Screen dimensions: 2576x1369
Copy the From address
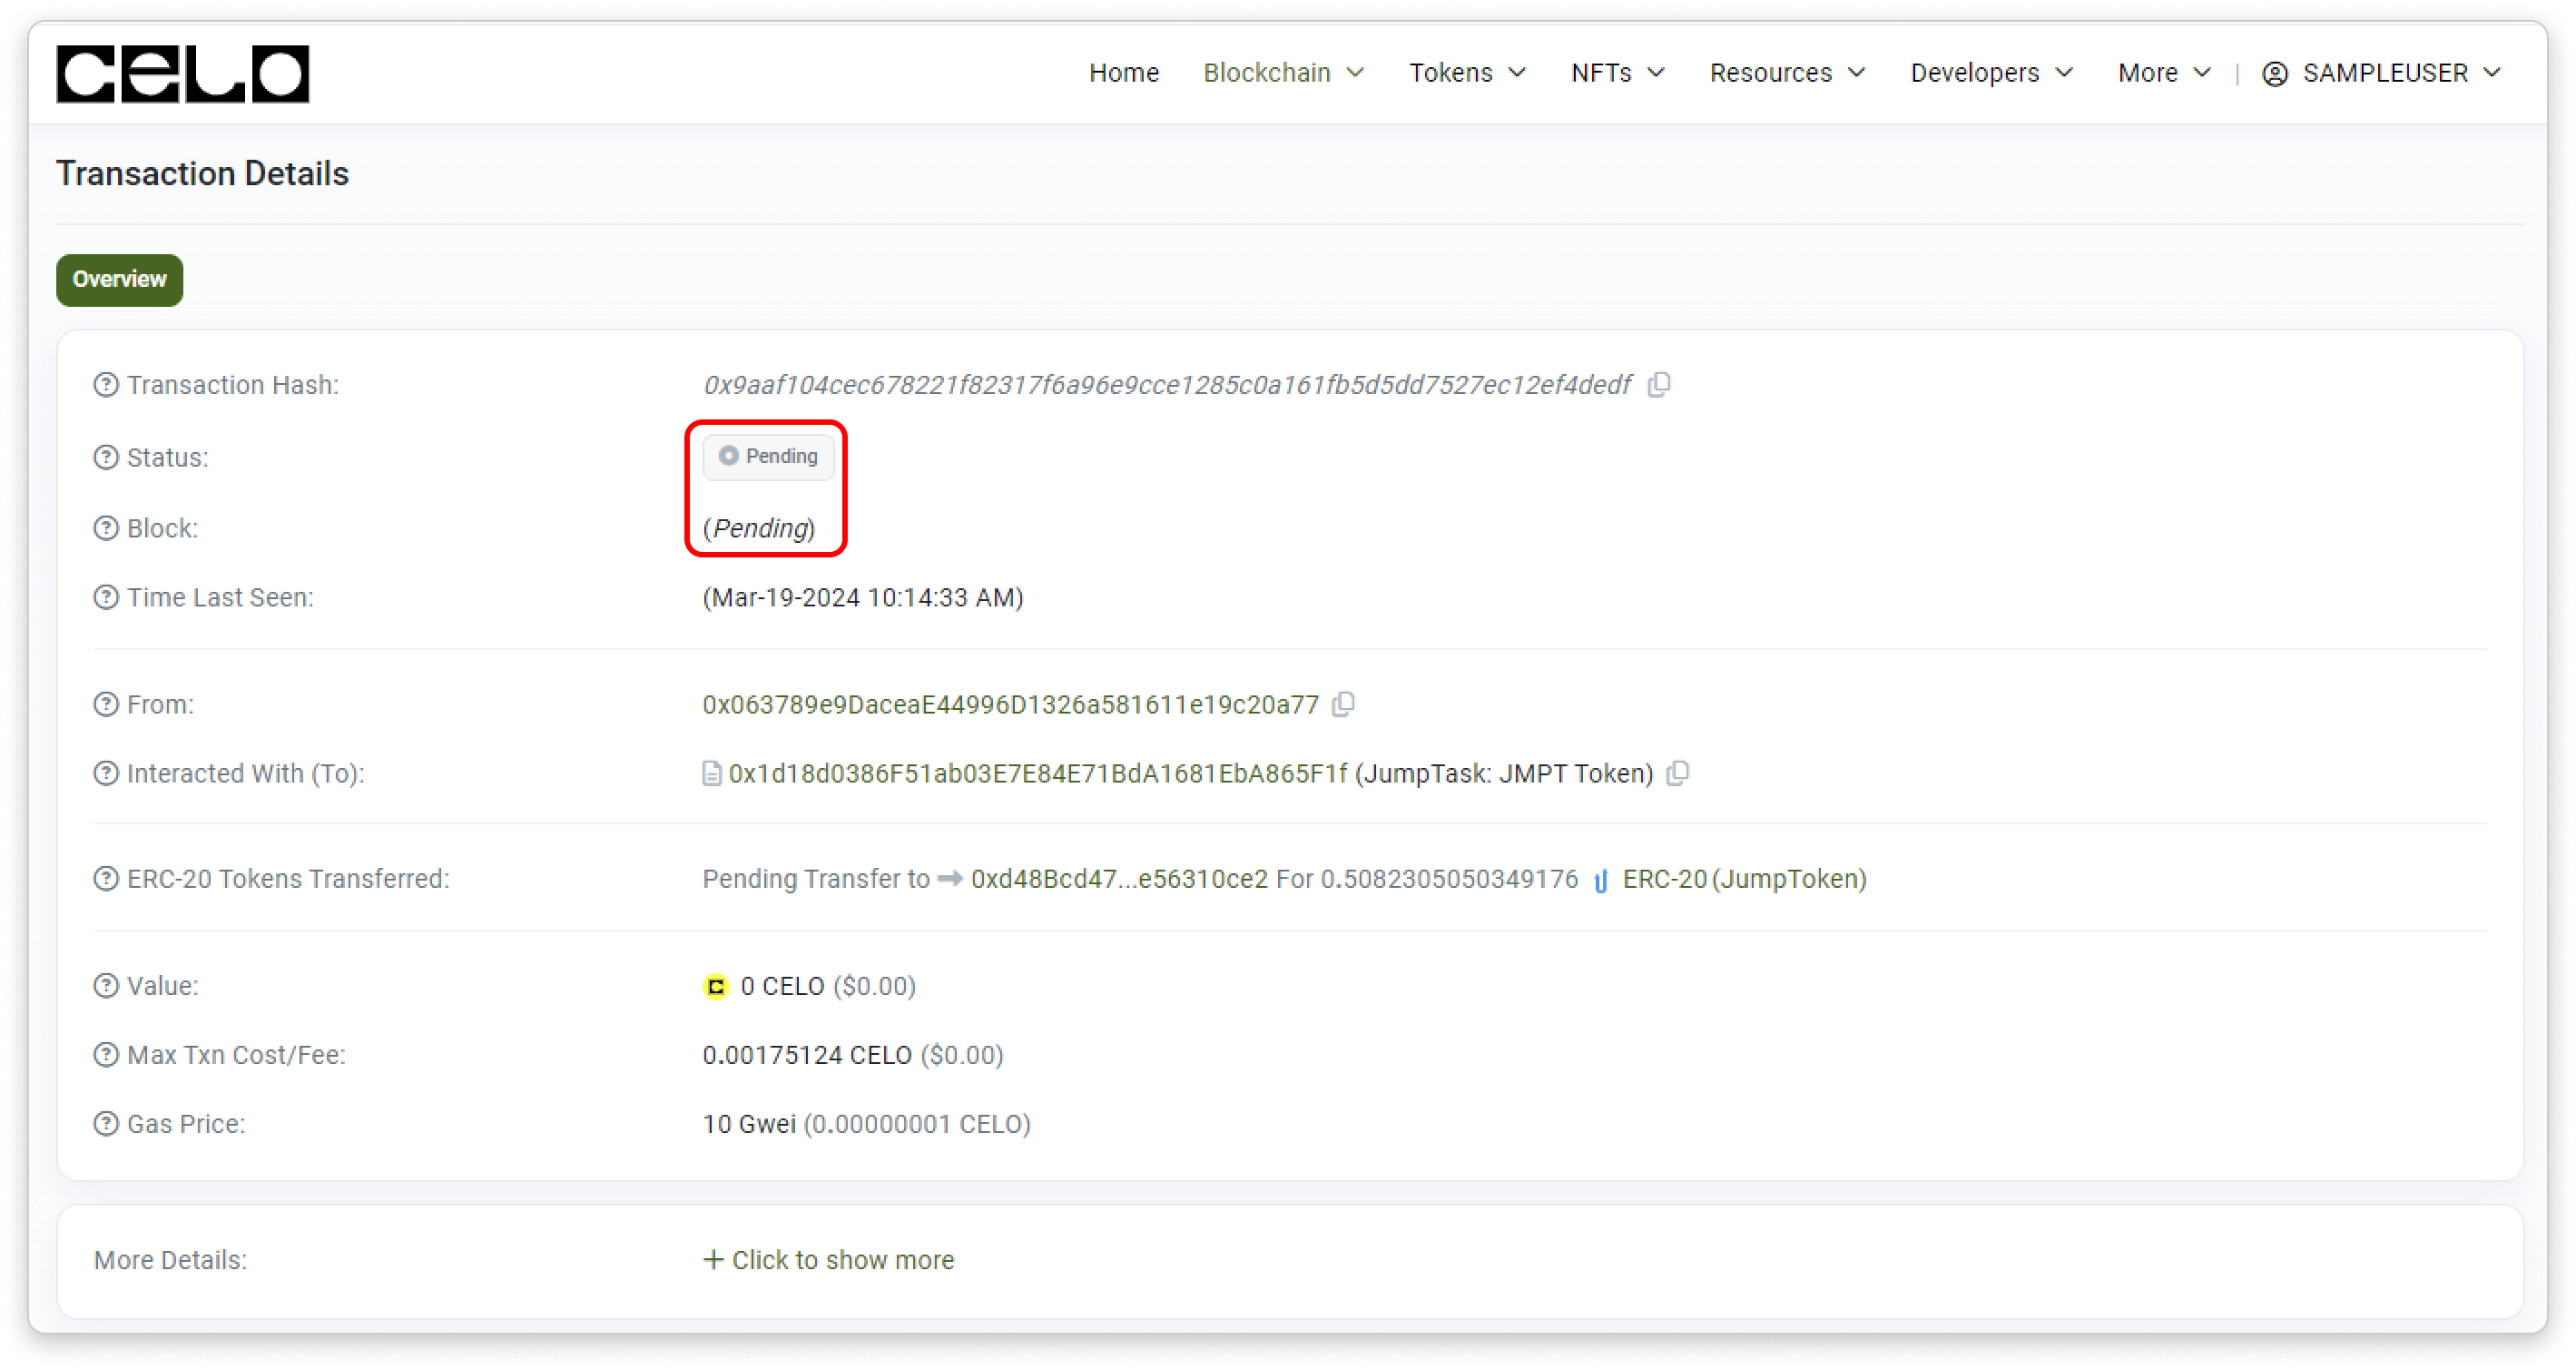point(1344,705)
